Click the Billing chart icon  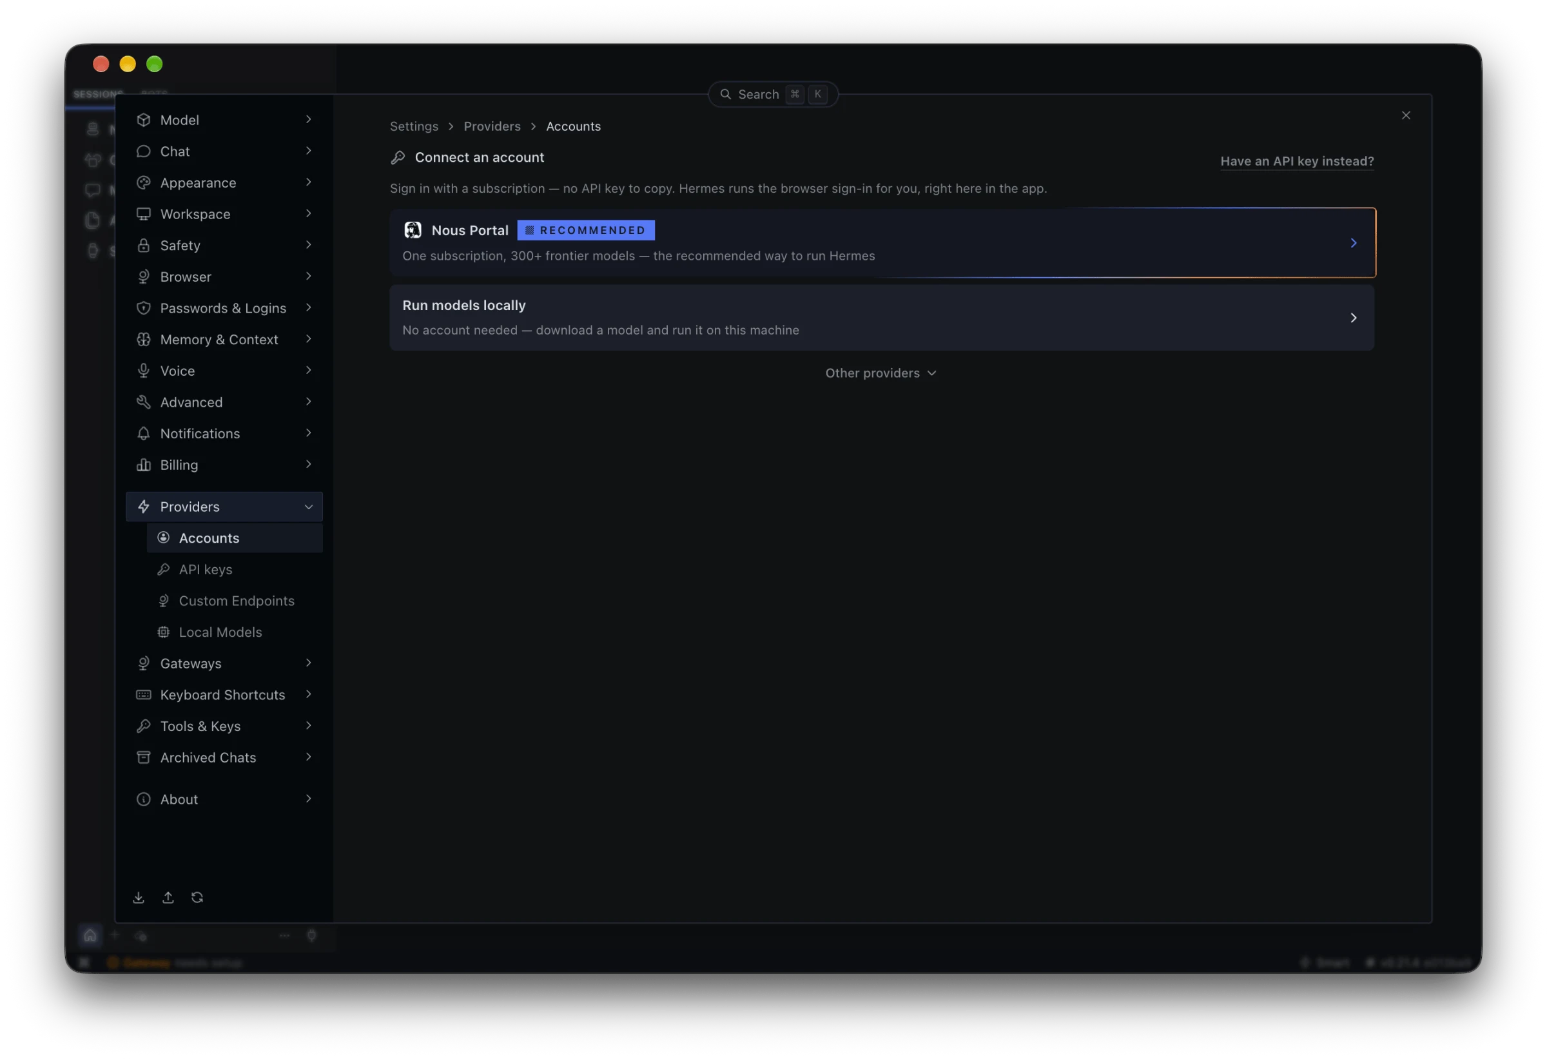[143, 465]
